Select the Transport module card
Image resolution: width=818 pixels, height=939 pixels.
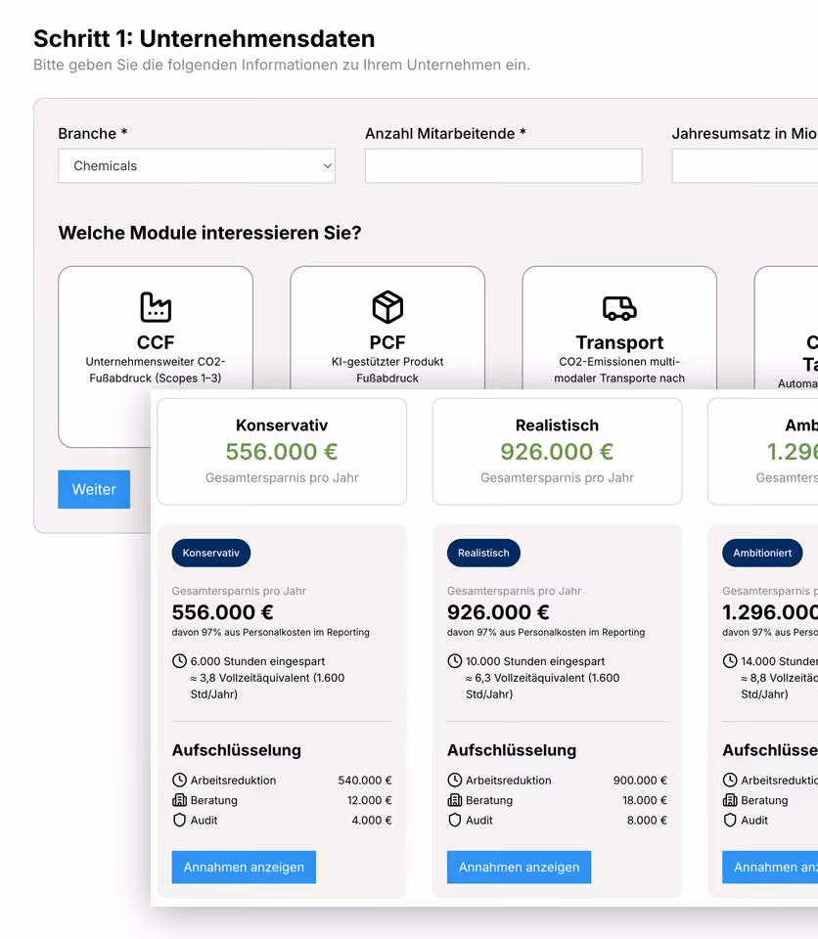pyautogui.click(x=619, y=329)
